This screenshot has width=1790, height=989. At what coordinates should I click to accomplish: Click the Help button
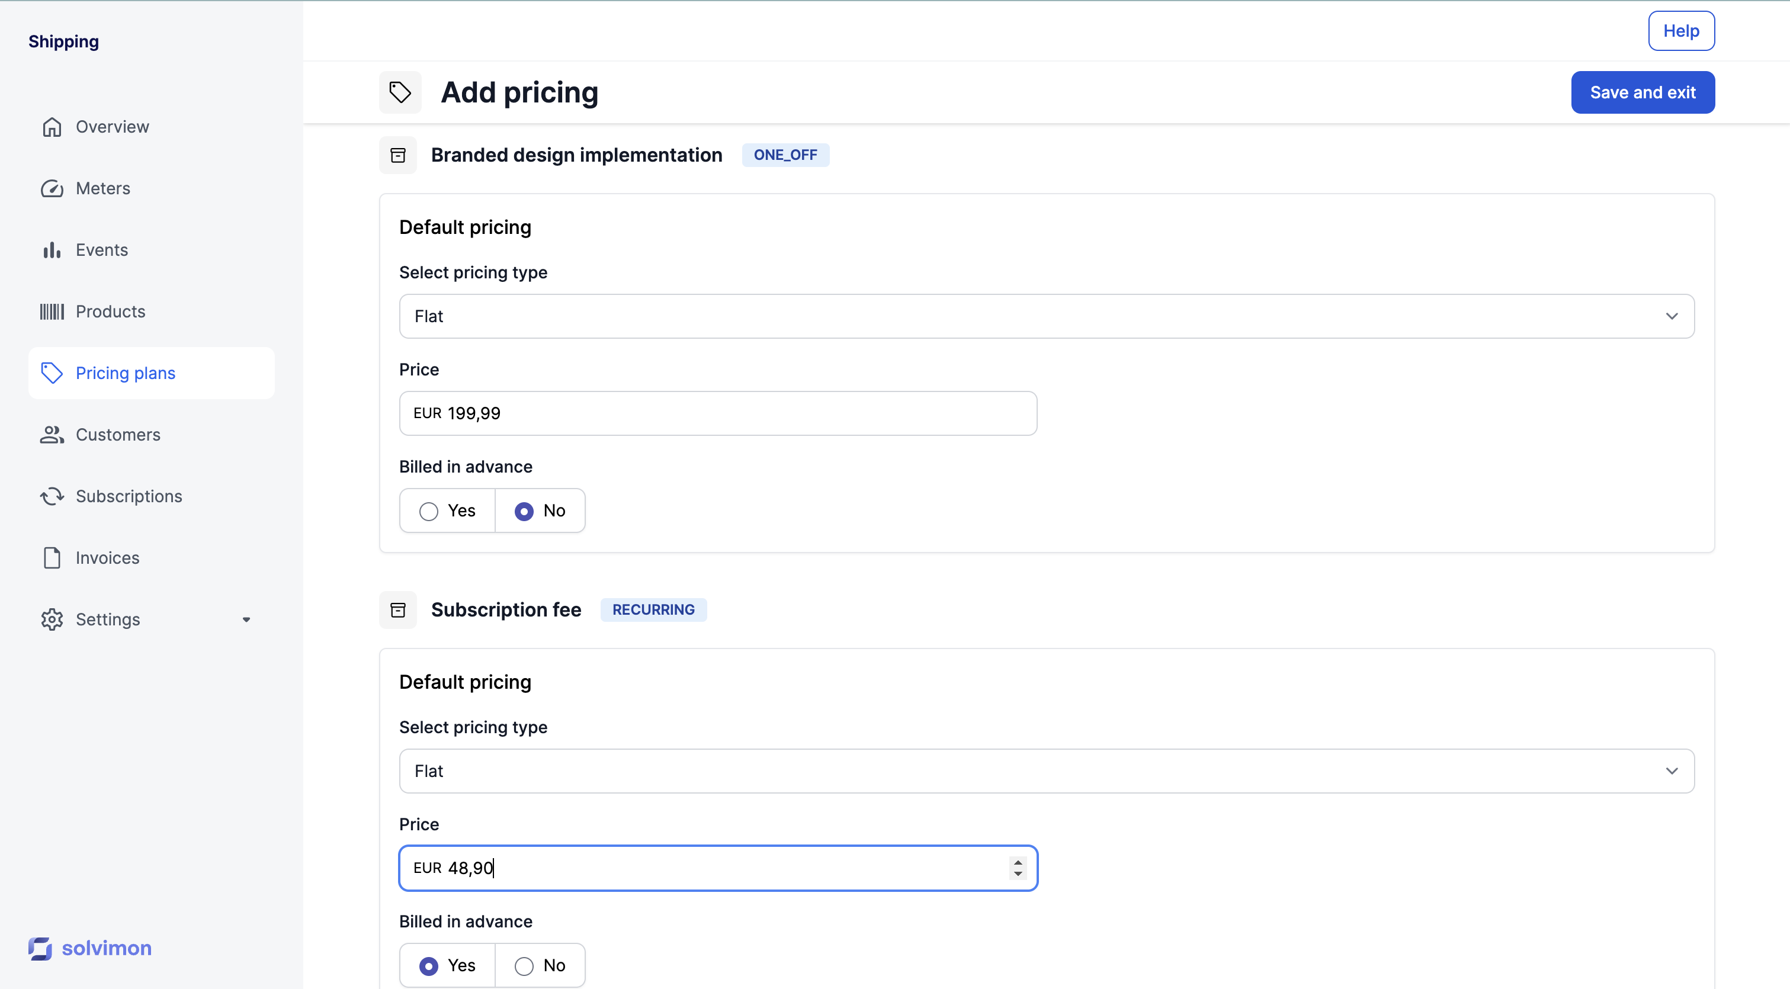pos(1680,31)
